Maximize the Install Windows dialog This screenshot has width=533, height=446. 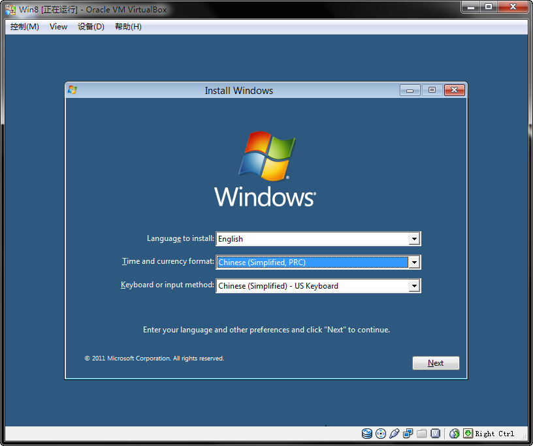[432, 90]
